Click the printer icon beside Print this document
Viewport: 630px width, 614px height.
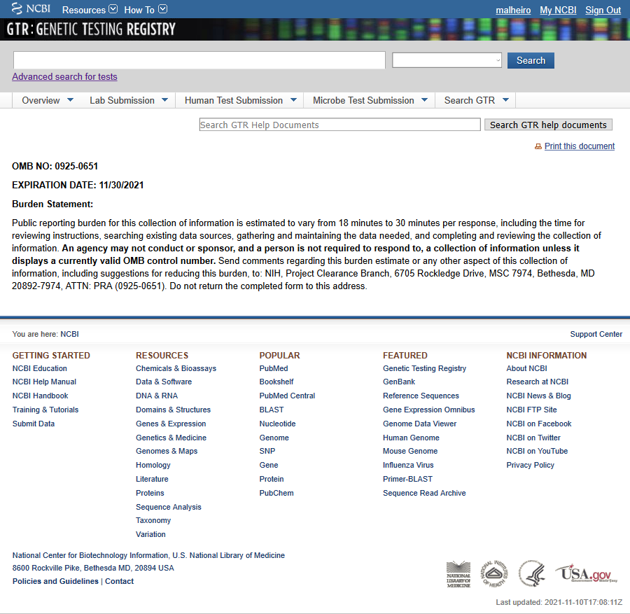[538, 146]
